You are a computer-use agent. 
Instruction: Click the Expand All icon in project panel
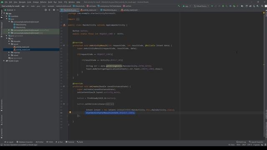49,10
